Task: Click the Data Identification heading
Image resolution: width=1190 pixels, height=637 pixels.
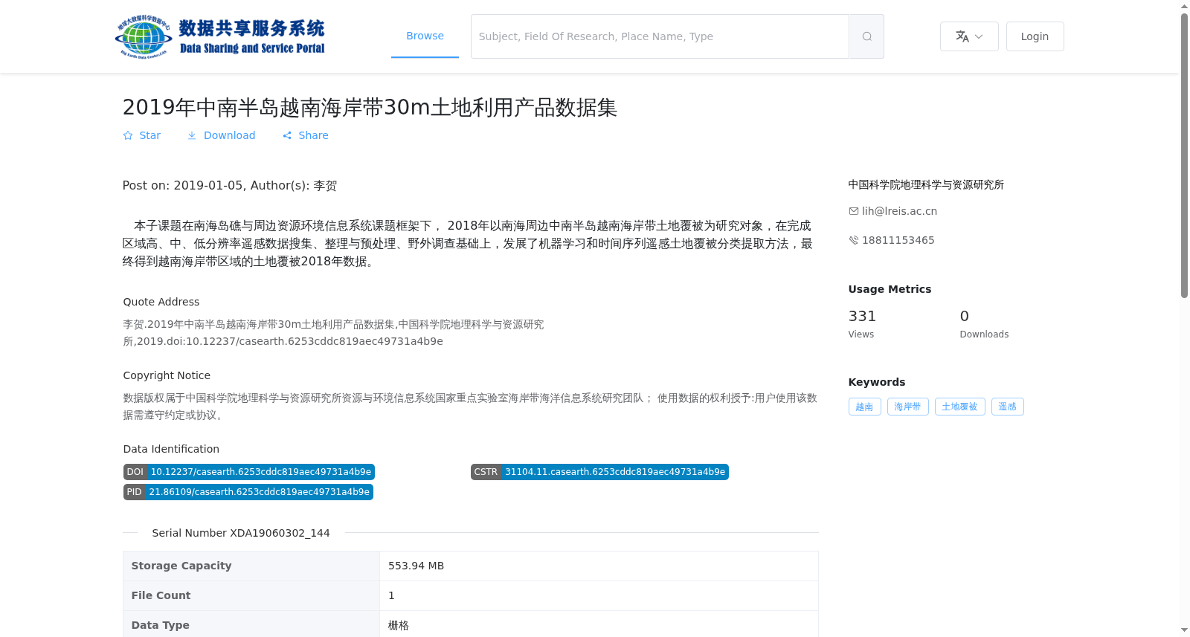Action: [x=171, y=449]
